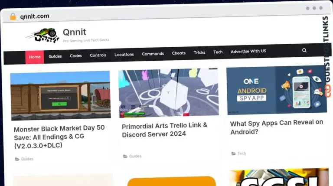Viewport: 333px width, 186px height.
Task: Open What Spy Apps Can Reveal article
Action: [x=277, y=127]
